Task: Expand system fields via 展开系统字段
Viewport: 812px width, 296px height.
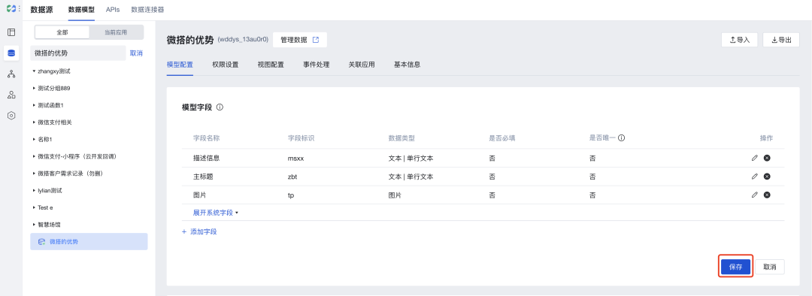Action: [216, 212]
